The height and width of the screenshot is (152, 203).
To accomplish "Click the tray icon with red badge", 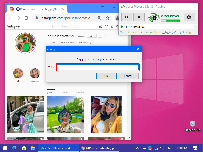I will [150, 148].
